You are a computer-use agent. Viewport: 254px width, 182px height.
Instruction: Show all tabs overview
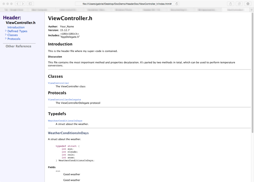click(x=239, y=4)
